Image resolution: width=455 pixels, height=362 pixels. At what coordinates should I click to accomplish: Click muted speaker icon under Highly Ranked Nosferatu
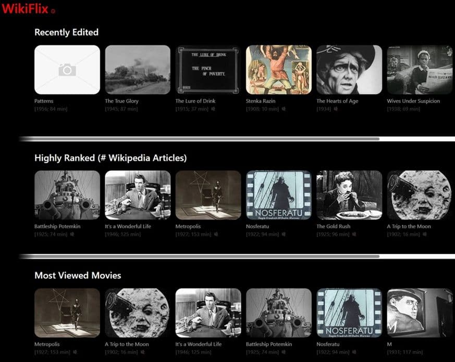[284, 234]
